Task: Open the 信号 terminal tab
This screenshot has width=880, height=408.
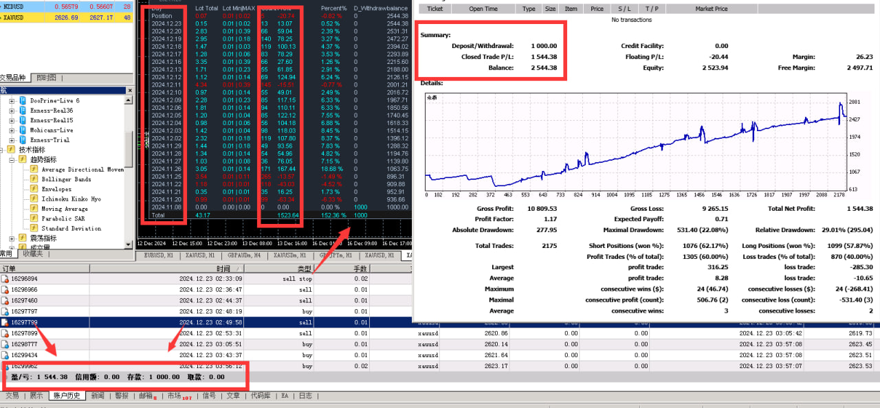Action: pyautogui.click(x=209, y=396)
